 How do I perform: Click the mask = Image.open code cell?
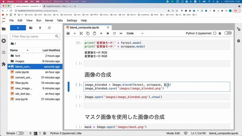(x=157, y=127)
